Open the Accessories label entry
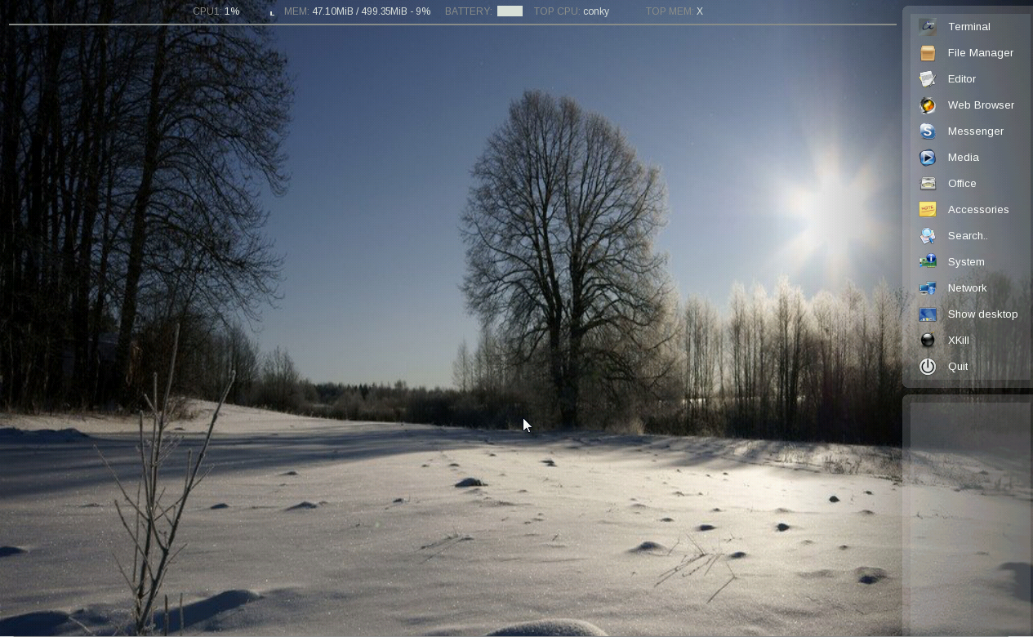 pos(978,210)
